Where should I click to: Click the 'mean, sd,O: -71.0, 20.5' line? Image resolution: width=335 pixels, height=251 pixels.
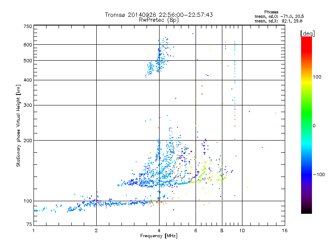[x=279, y=16]
